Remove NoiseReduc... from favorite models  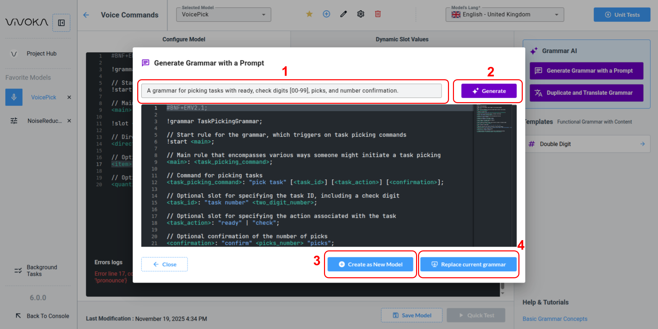(69, 121)
